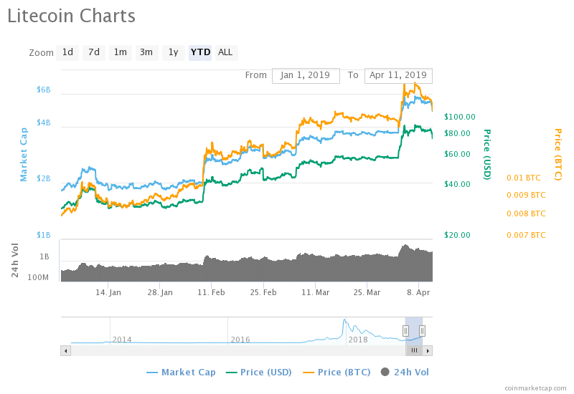This screenshot has width=574, height=394.
Task: Click the 14. Jan axis label
Action: pyautogui.click(x=108, y=293)
